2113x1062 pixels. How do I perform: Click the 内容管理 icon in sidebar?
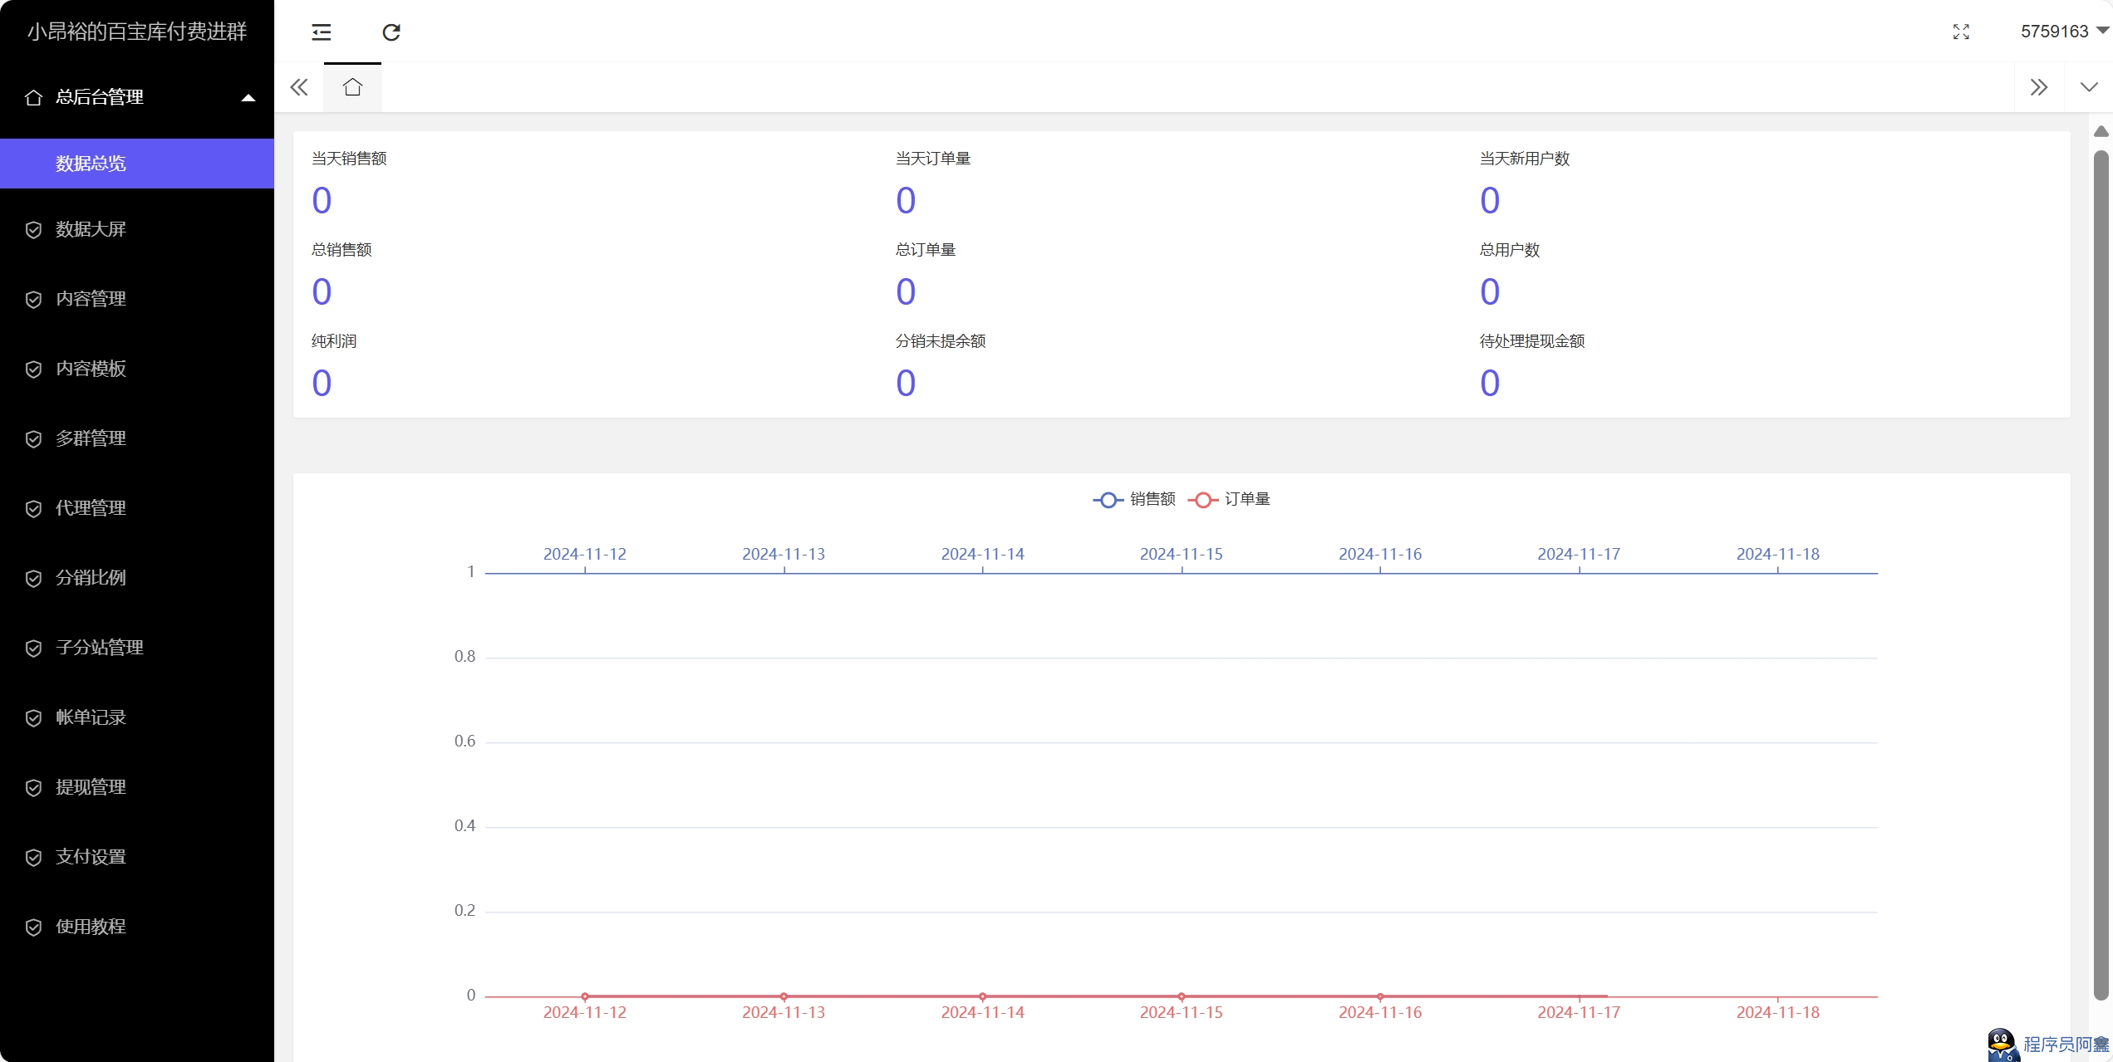pos(34,298)
